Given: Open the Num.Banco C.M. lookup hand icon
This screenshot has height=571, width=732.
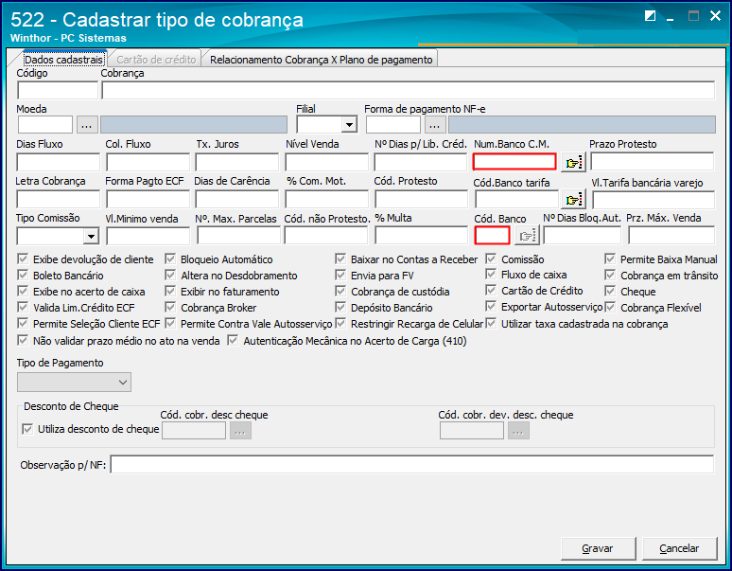Looking at the screenshot, I should [x=573, y=163].
